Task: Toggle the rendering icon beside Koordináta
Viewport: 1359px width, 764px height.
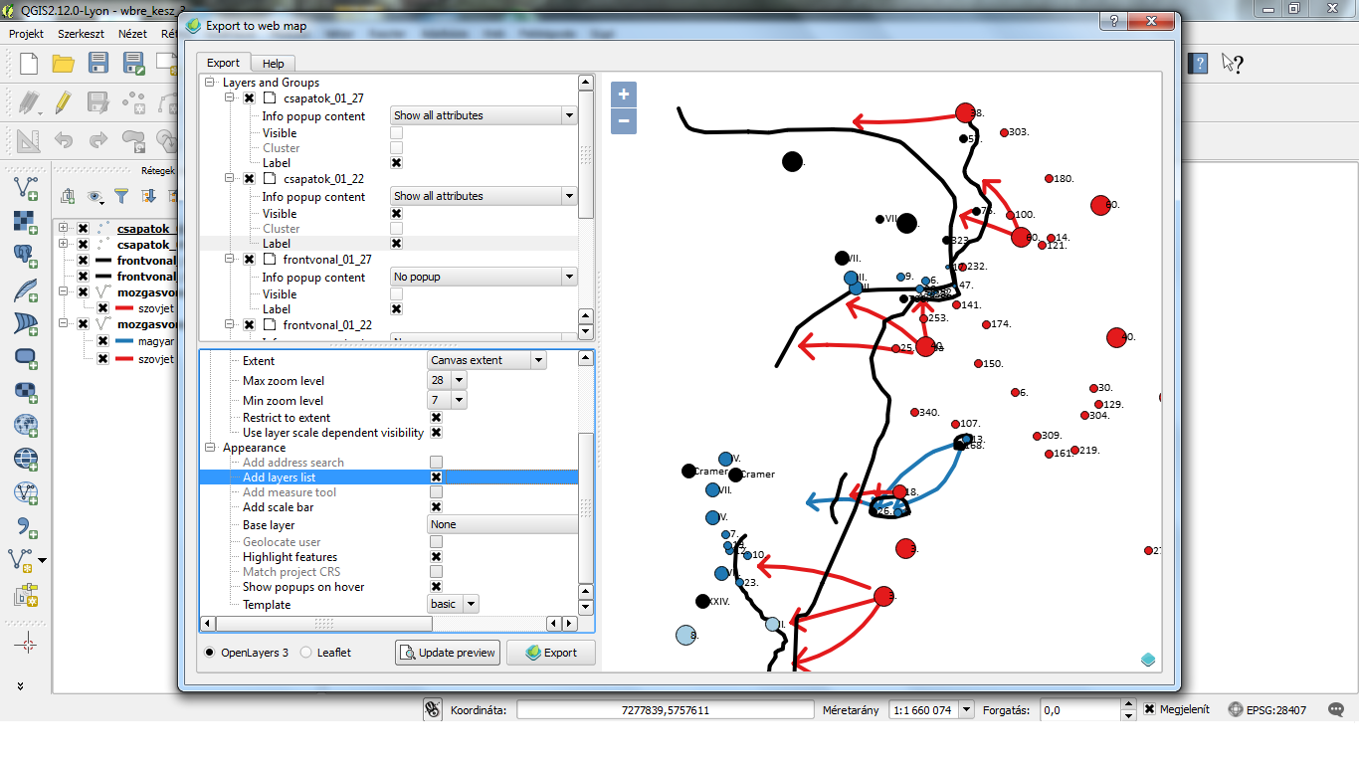Action: 432,709
